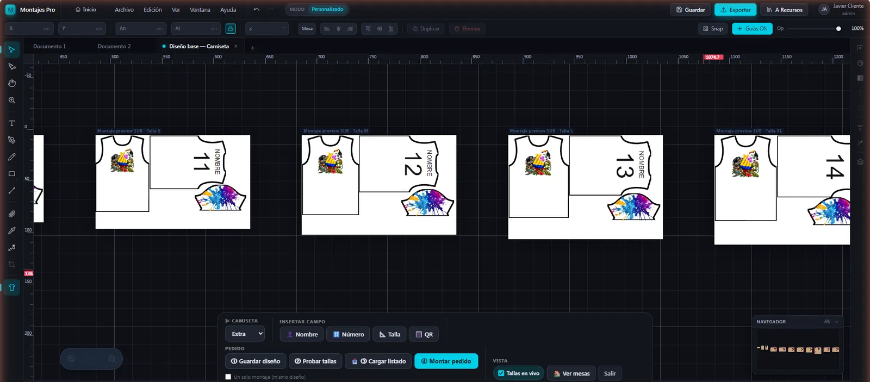Image resolution: width=870 pixels, height=382 pixels.
Task: Toggle the aspect ratio lock icon
Action: pos(231,29)
